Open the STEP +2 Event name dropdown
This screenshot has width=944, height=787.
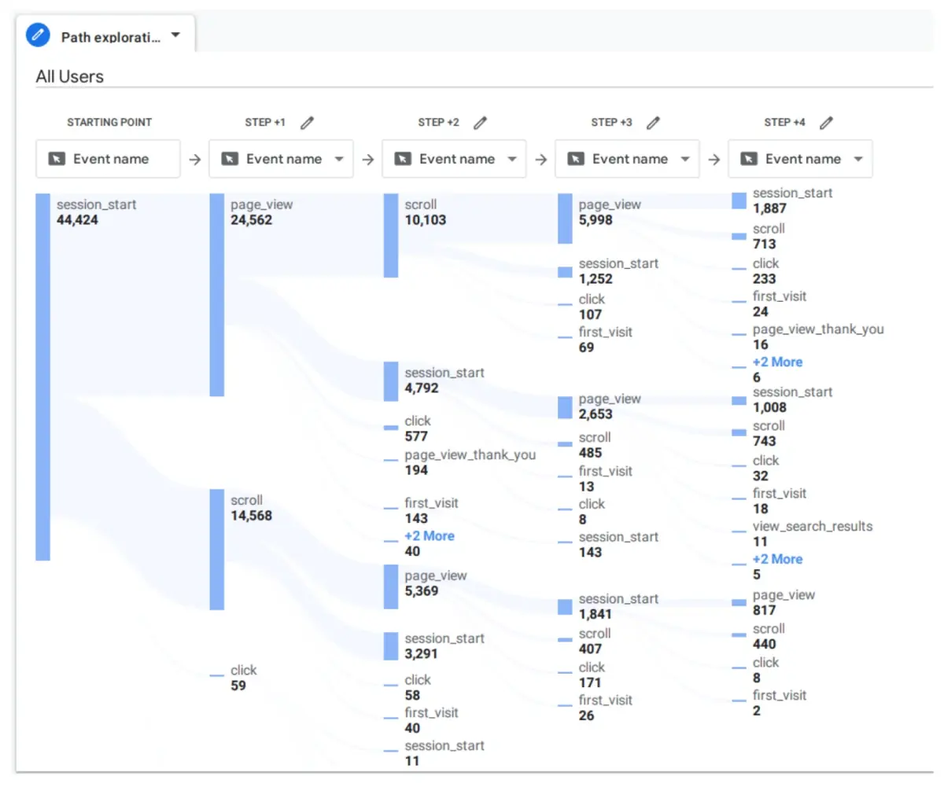click(454, 159)
